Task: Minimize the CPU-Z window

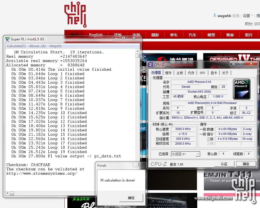Action: [233, 63]
